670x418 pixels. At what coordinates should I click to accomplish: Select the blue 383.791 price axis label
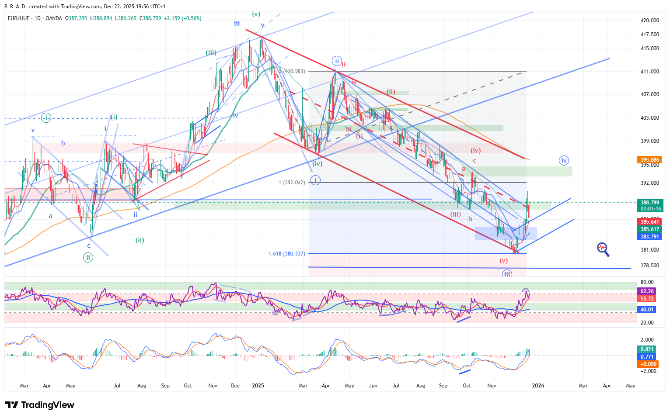click(649, 237)
